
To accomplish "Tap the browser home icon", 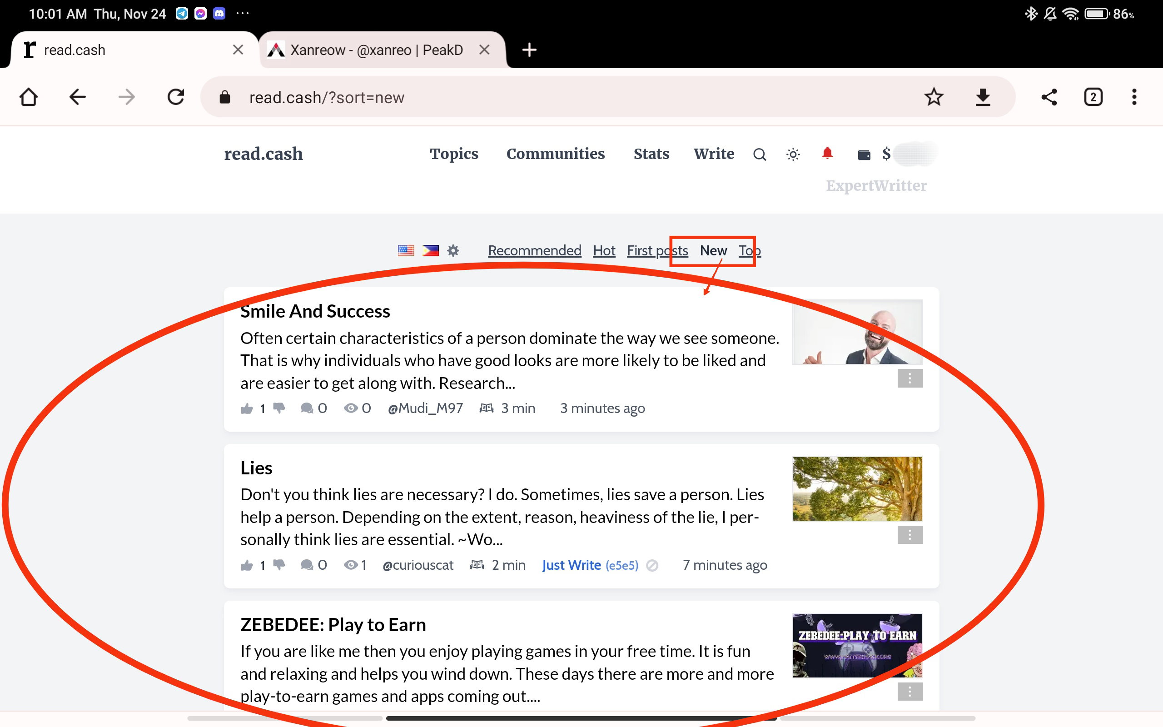I will click(29, 97).
